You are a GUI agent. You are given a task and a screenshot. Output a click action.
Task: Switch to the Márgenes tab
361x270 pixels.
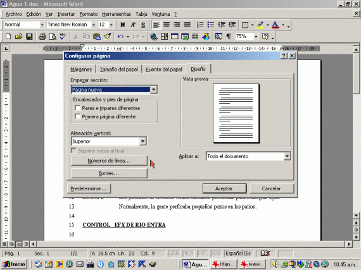coord(81,70)
